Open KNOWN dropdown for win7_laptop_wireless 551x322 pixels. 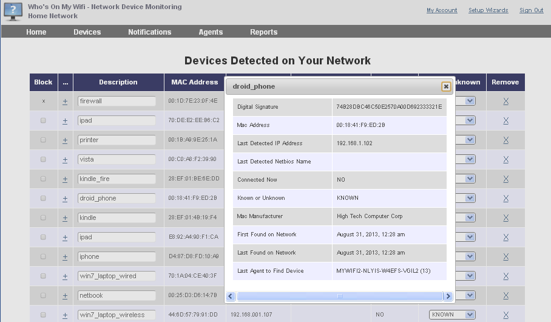point(452,315)
